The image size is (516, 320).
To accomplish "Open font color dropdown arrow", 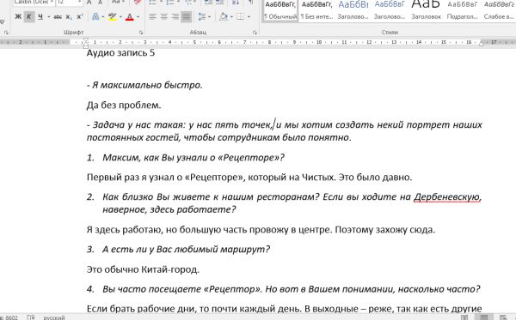I will pyautogui.click(x=138, y=16).
